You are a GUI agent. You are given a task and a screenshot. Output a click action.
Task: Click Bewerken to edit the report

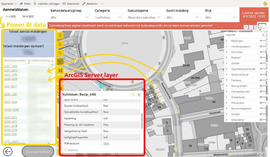point(90,4)
